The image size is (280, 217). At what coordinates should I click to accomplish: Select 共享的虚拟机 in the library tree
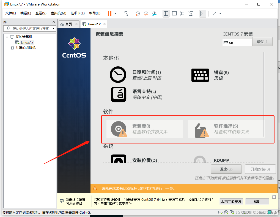(x=25, y=48)
